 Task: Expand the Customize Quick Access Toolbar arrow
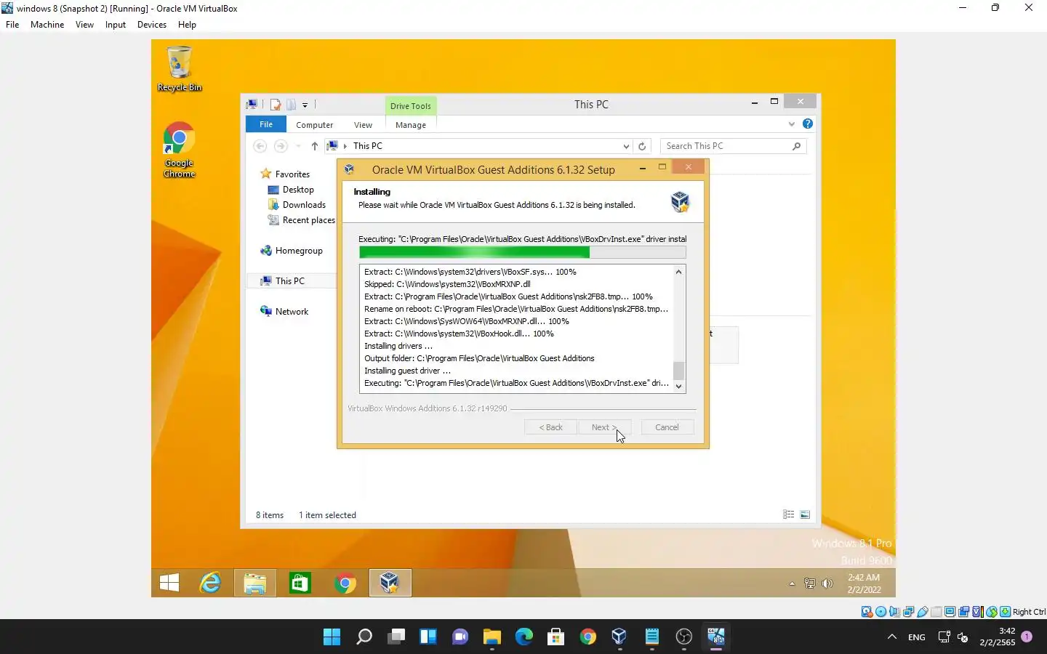coord(305,105)
